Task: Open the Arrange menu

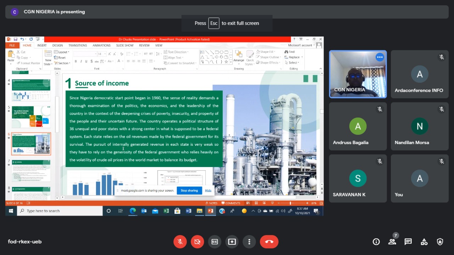Action: point(239,57)
